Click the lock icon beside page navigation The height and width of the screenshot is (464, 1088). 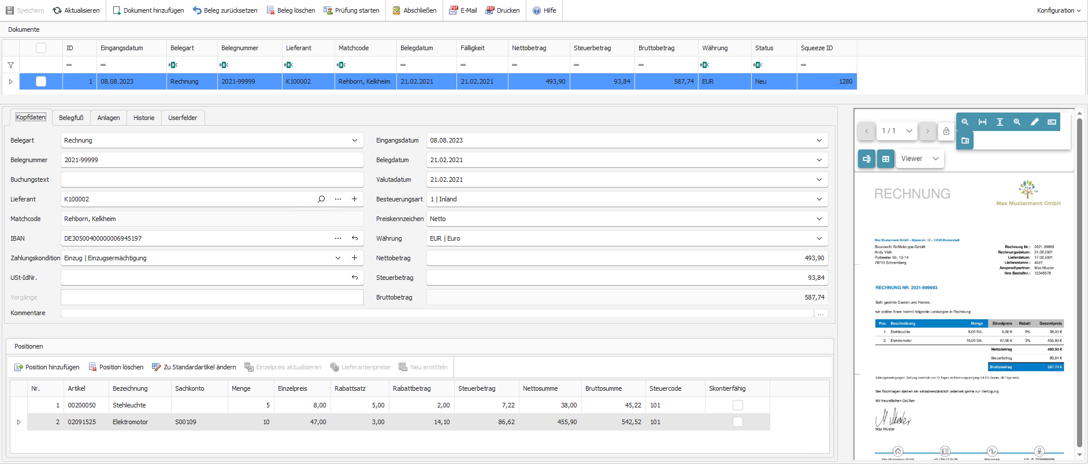coord(946,131)
